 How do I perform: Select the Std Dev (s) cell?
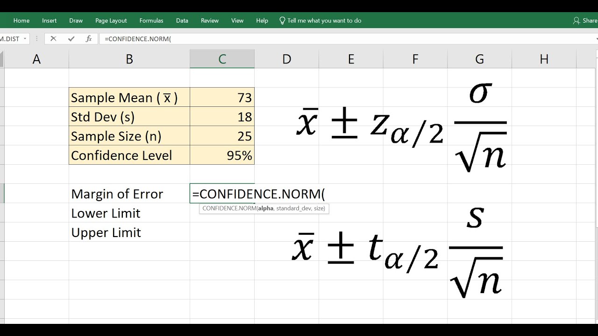(129, 117)
